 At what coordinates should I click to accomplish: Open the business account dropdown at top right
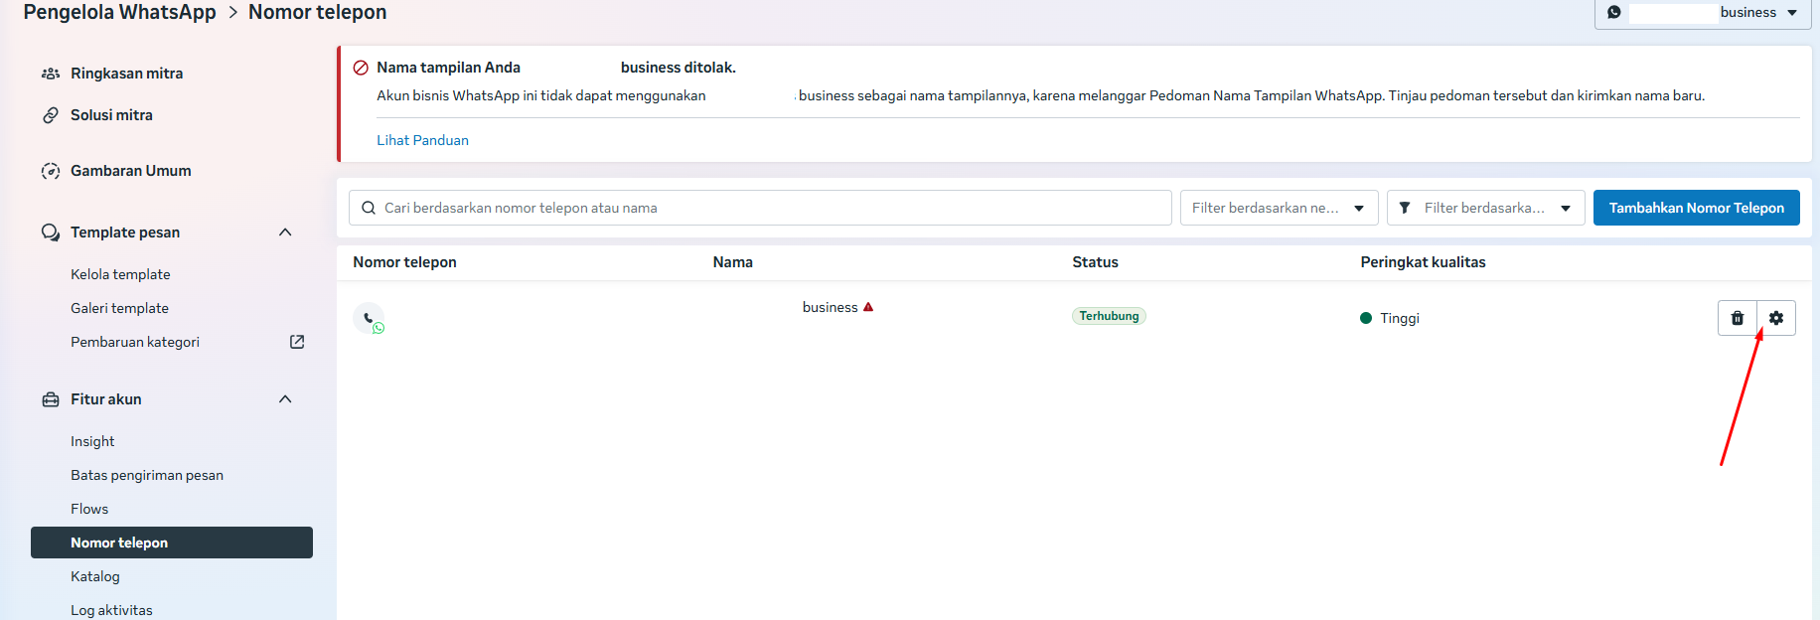click(1703, 13)
